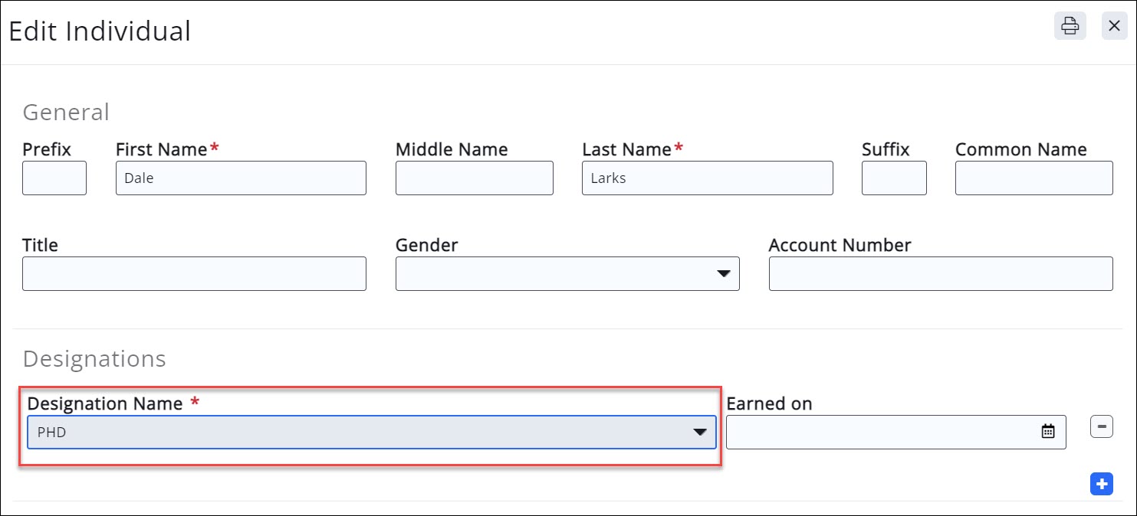The image size is (1137, 516).
Task: Open the Designation Name dropdown showing PHD
Action: (698, 433)
